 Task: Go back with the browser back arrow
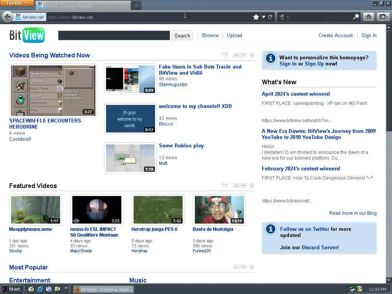tap(8, 17)
